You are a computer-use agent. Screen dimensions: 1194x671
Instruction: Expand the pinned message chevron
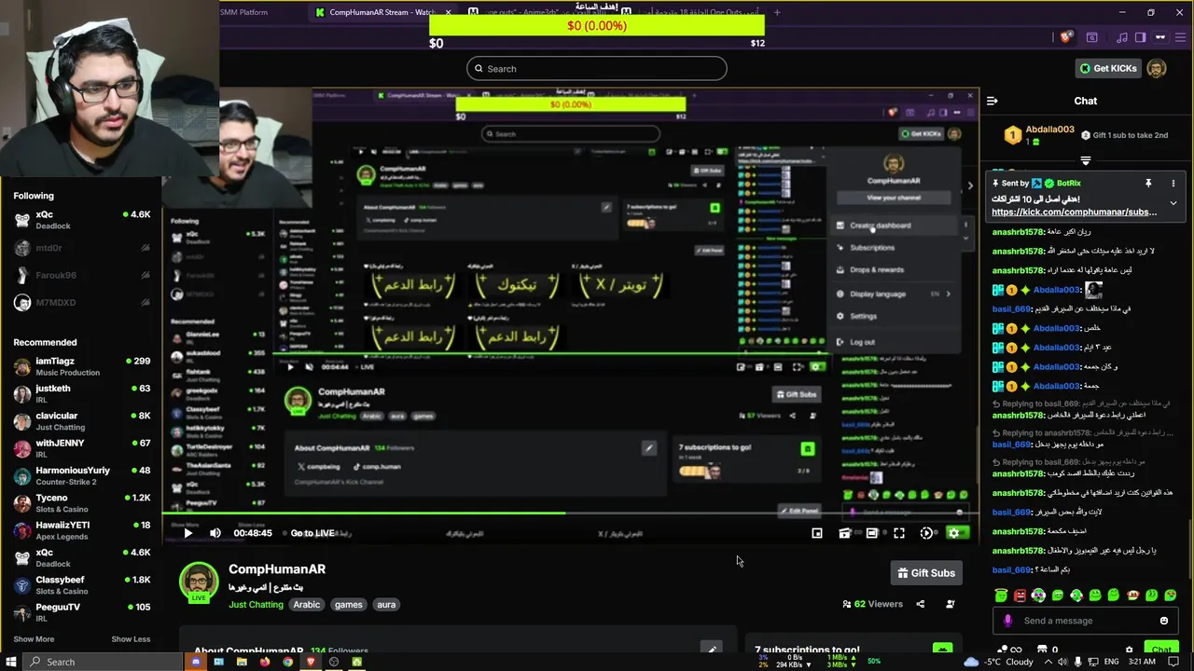click(x=1173, y=203)
